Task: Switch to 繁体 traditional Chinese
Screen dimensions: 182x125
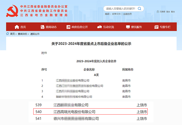Action: (x=173, y=12)
